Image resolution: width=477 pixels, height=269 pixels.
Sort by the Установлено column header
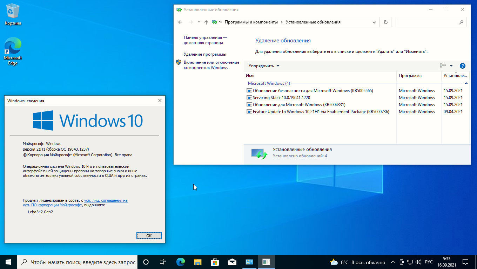[x=455, y=76]
